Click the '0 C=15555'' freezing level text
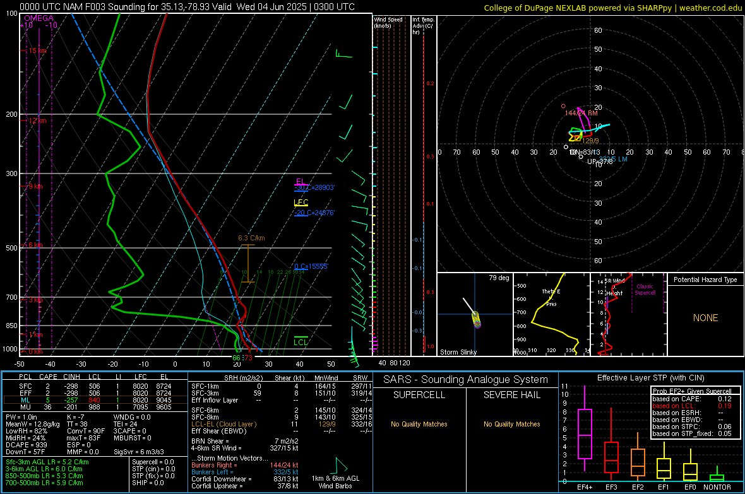Screen dimensions: 745x494 [311, 266]
